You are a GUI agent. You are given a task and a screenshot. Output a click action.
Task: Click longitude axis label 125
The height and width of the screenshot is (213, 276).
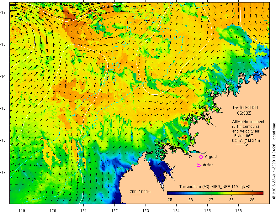point(208,210)
